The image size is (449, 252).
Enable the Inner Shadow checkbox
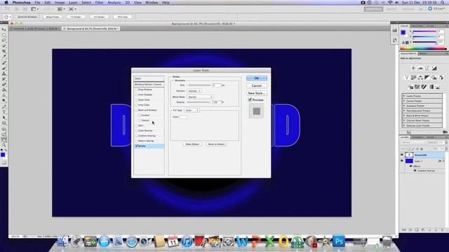coord(137,94)
